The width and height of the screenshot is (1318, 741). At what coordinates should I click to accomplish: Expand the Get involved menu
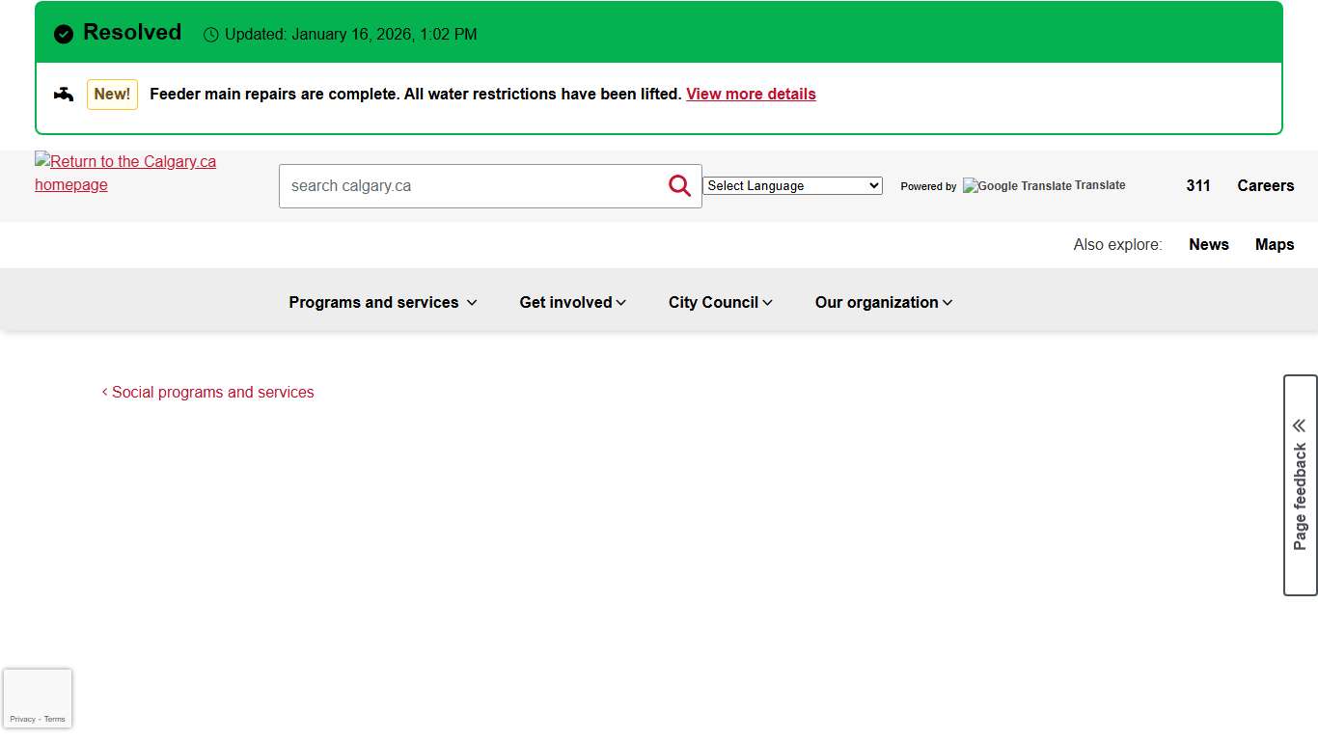(x=573, y=303)
